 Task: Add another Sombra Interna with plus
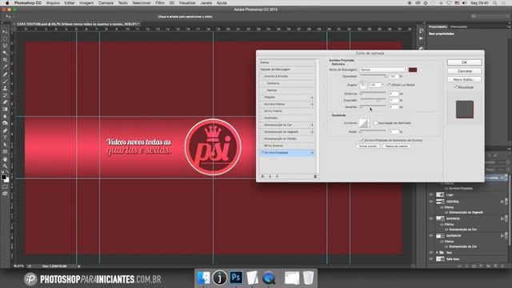312,104
